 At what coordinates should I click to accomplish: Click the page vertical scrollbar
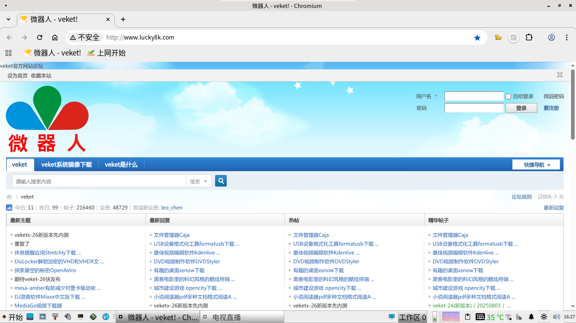pyautogui.click(x=573, y=104)
